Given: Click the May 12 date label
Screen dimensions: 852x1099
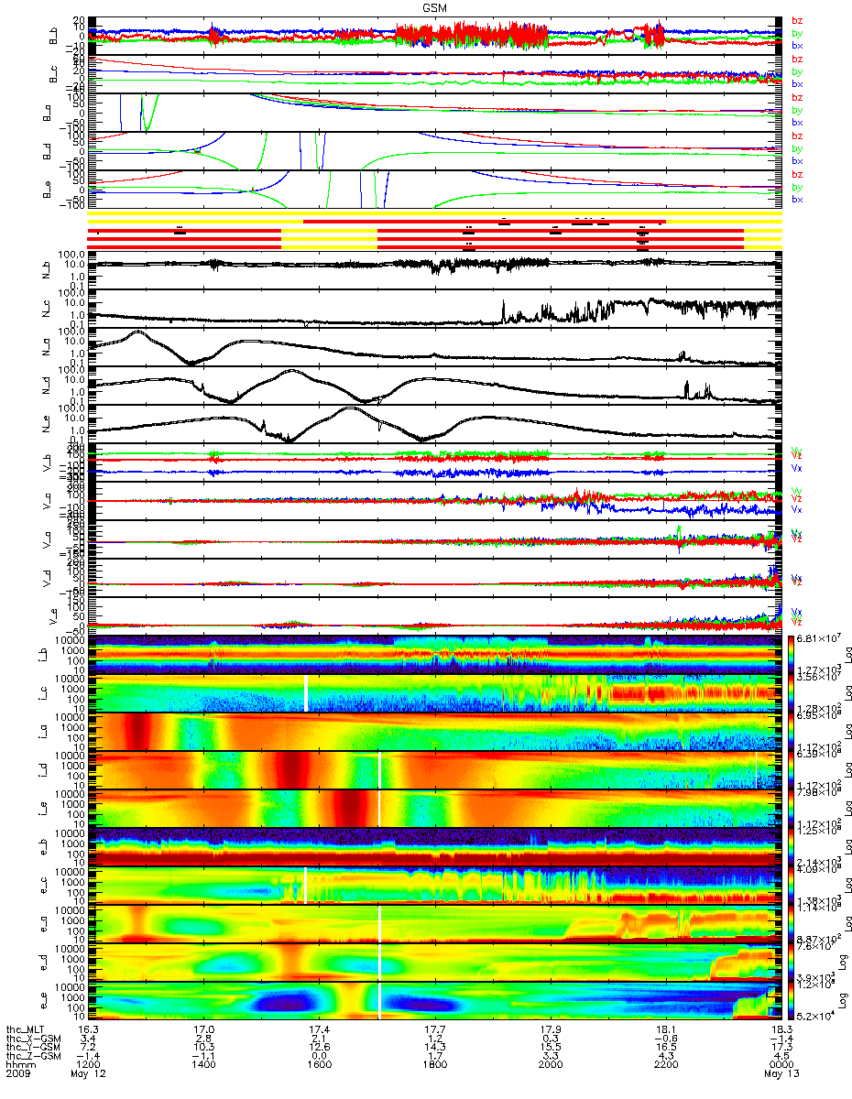Looking at the screenshot, I should pos(89,1073).
